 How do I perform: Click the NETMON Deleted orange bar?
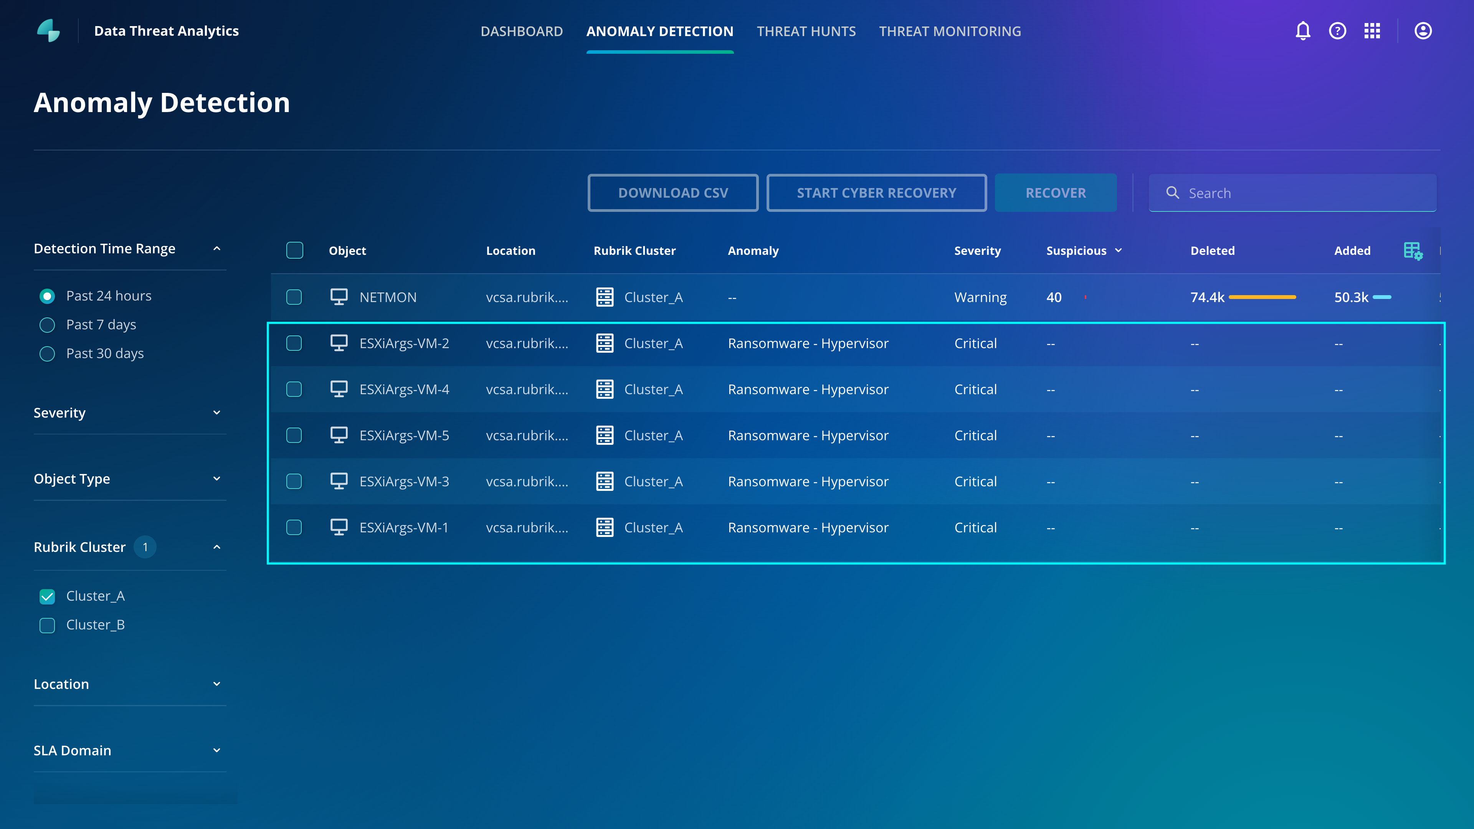(1262, 297)
